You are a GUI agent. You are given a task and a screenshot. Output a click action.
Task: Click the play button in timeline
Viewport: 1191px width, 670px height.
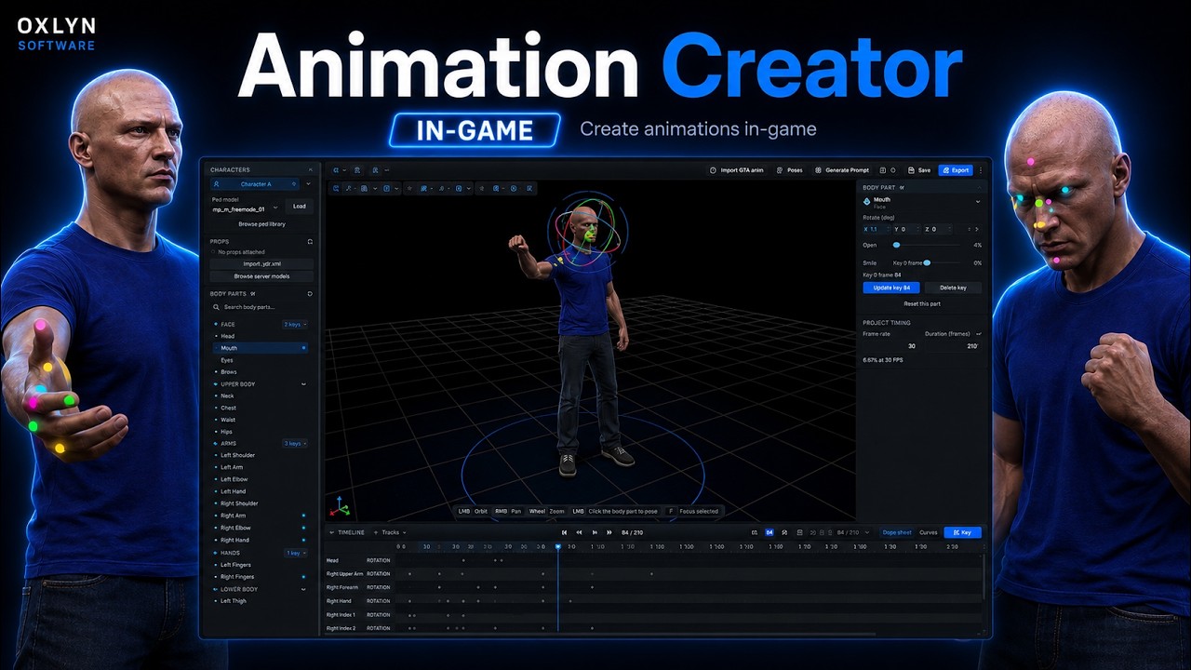coord(595,532)
